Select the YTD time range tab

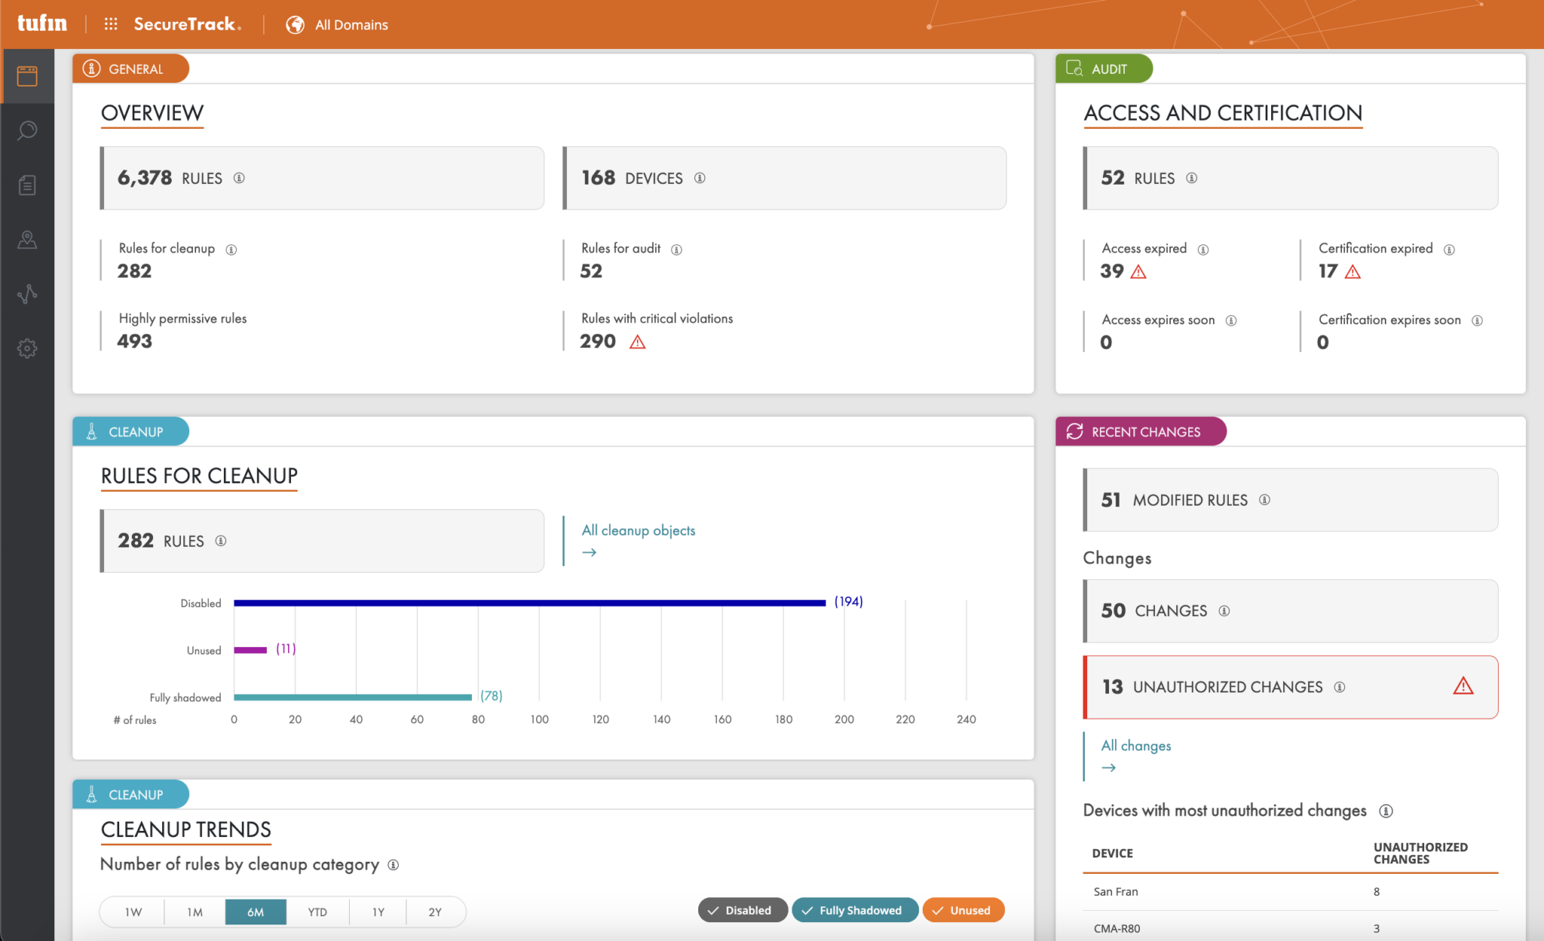317,912
